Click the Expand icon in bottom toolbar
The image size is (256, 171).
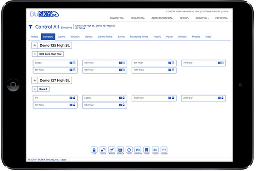[x=155, y=150]
